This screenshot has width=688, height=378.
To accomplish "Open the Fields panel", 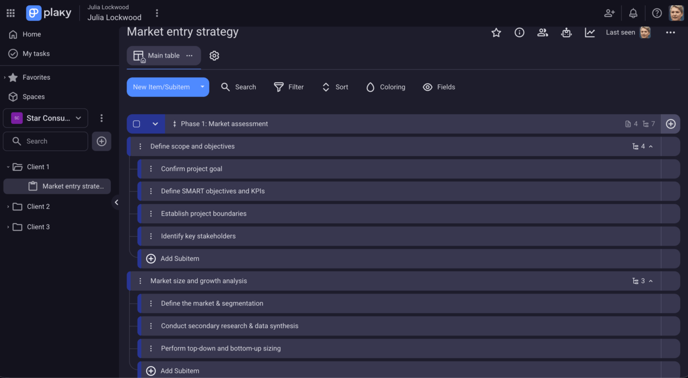I will 427,87.
